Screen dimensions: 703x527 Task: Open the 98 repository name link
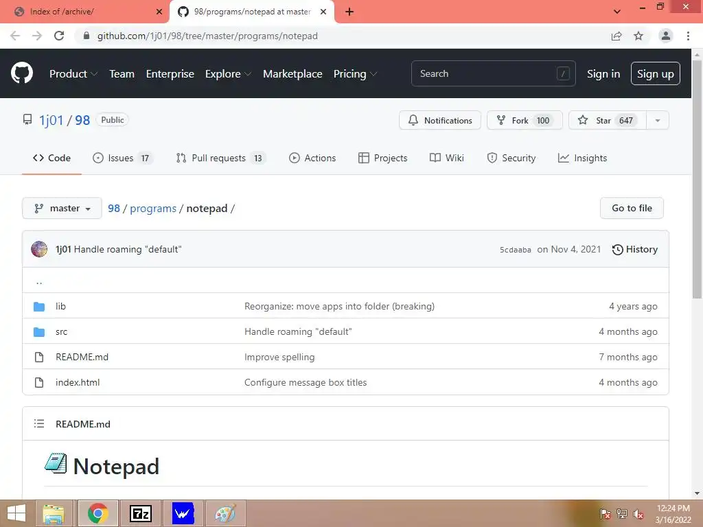(82, 121)
